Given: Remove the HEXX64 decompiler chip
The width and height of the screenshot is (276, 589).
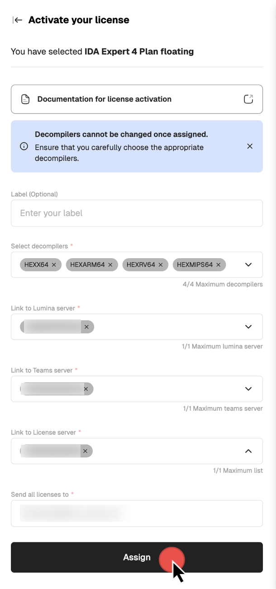Looking at the screenshot, I should coord(54,265).
